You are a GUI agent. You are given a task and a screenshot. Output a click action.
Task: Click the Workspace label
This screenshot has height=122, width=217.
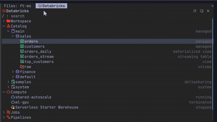[x=21, y=21]
